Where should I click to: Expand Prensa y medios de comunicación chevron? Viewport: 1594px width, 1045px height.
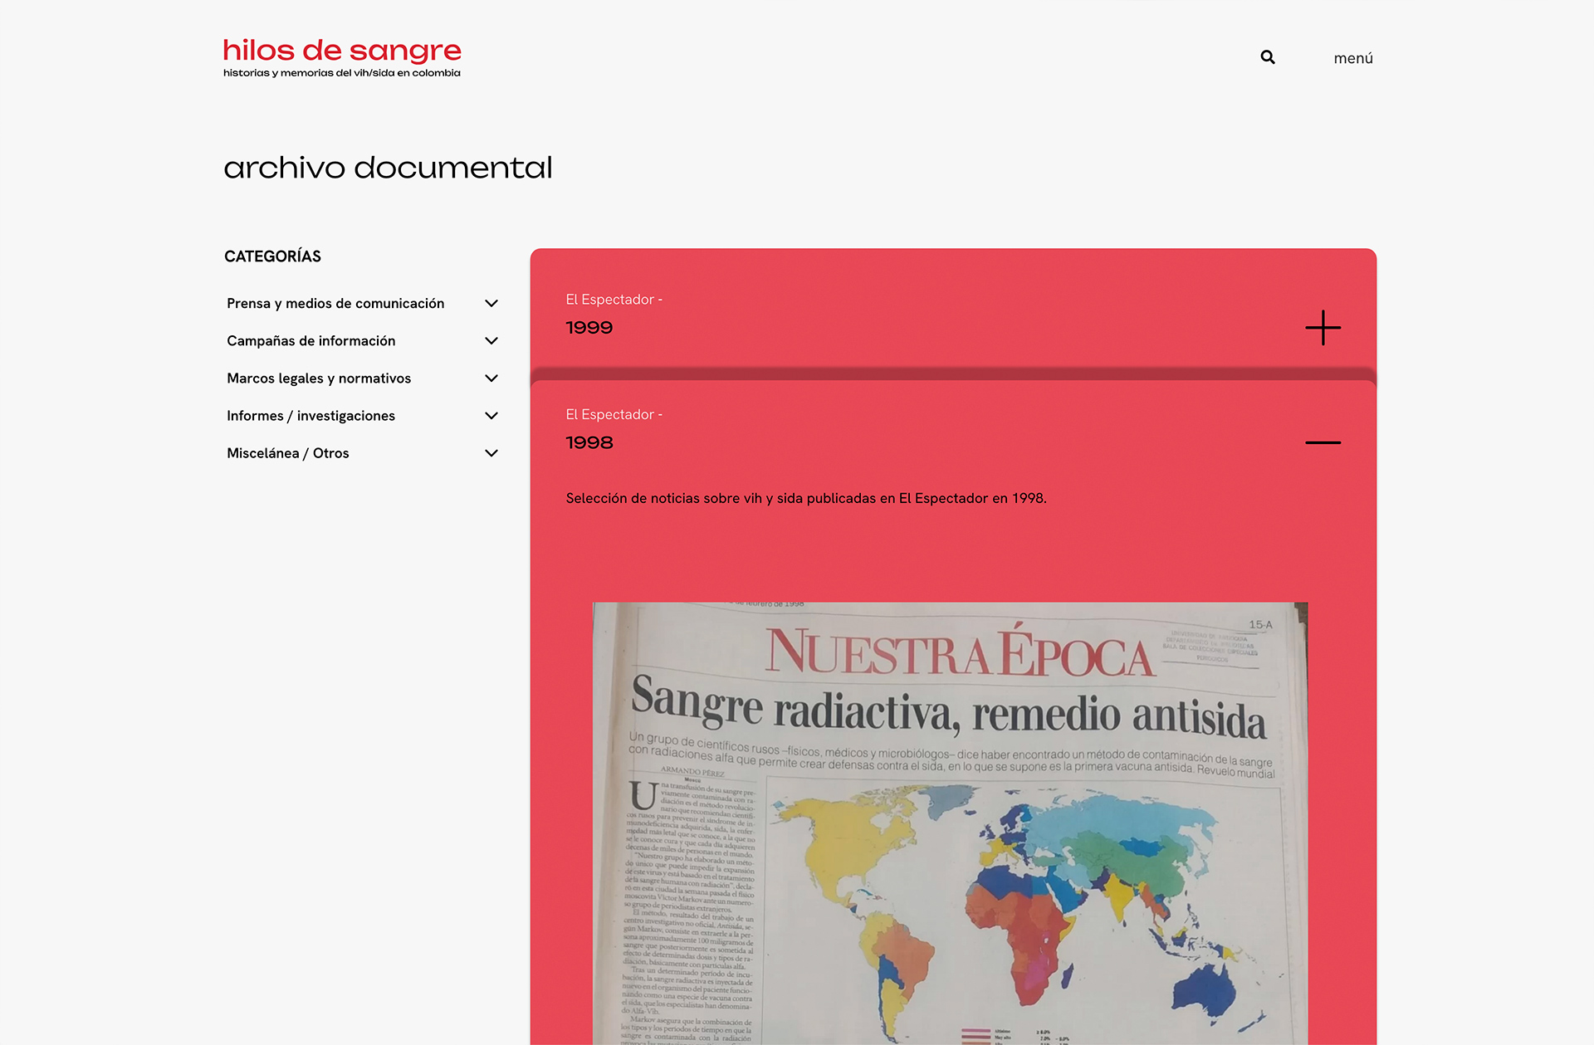[x=491, y=304]
